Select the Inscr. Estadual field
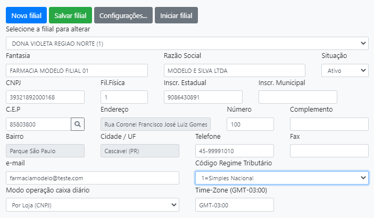This screenshot has height=218, width=374. [x=203, y=97]
